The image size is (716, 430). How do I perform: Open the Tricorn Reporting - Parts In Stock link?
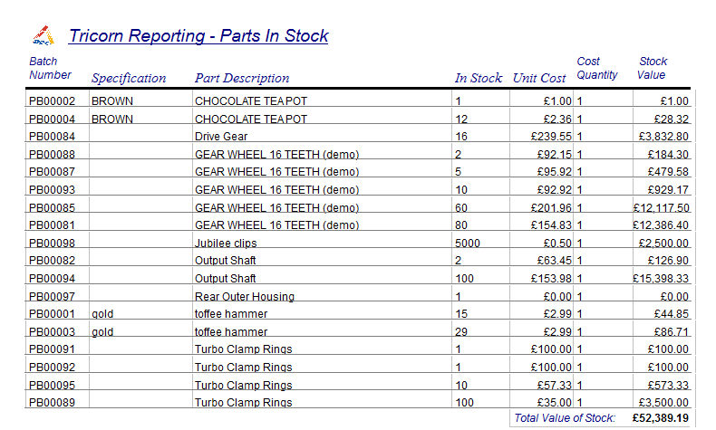198,36
